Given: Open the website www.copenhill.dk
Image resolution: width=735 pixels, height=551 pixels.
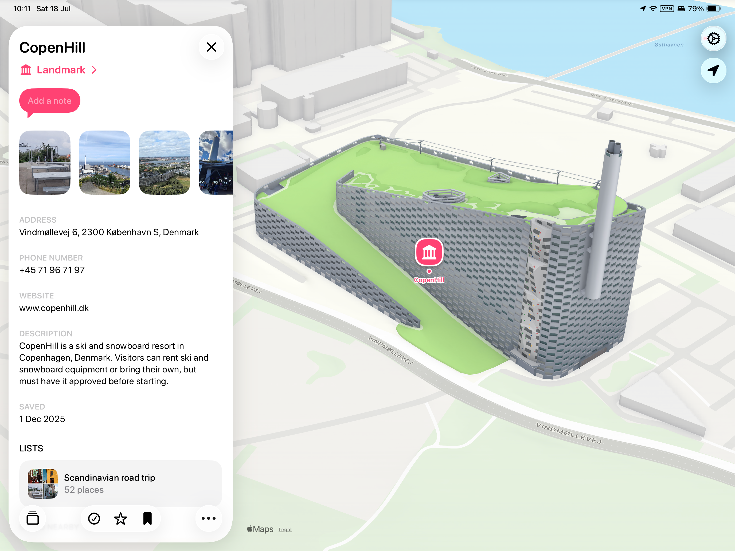Looking at the screenshot, I should point(54,308).
